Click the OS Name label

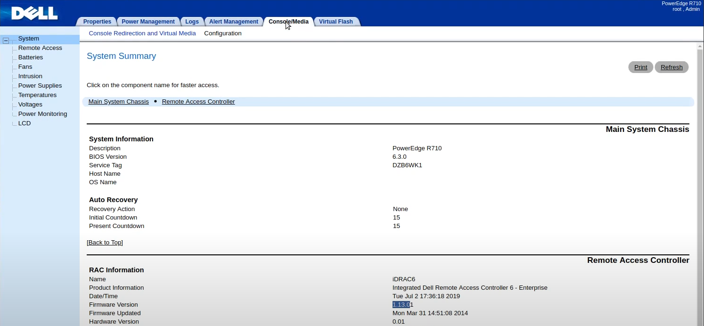click(x=103, y=182)
